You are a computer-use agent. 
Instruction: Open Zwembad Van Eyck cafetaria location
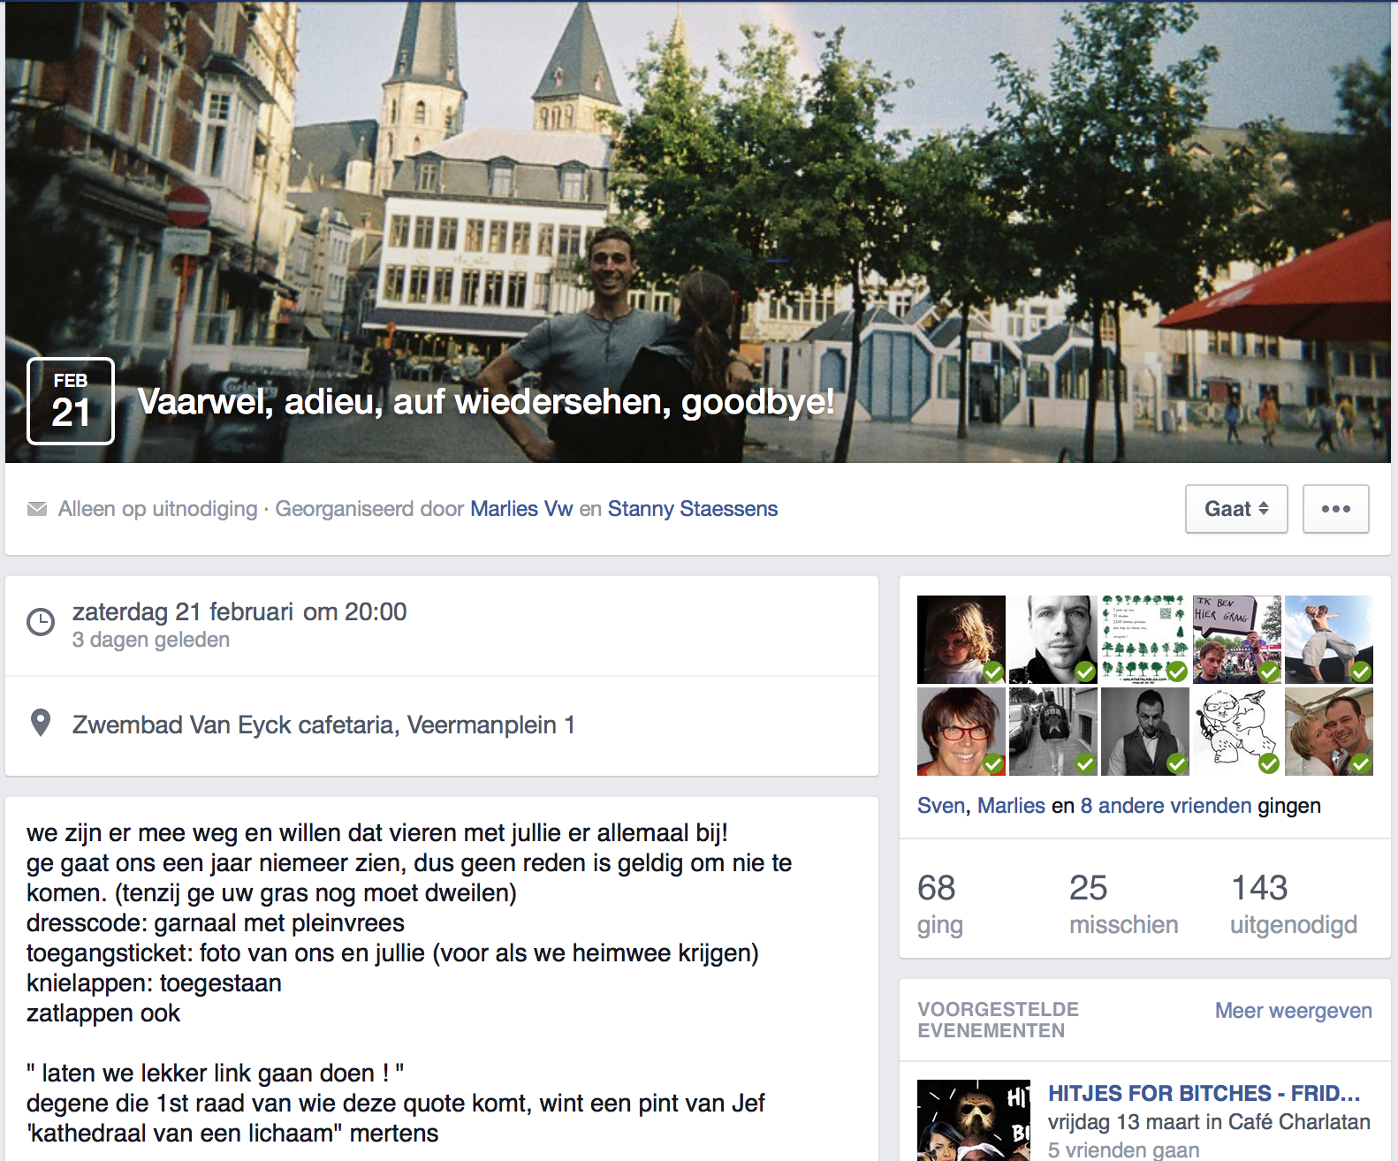323,725
